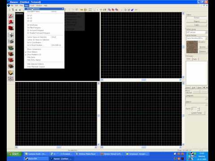Viewport: 215px width, 161px height.
Task: Open the Toggle Texture Application tool
Action: tap(11, 48)
